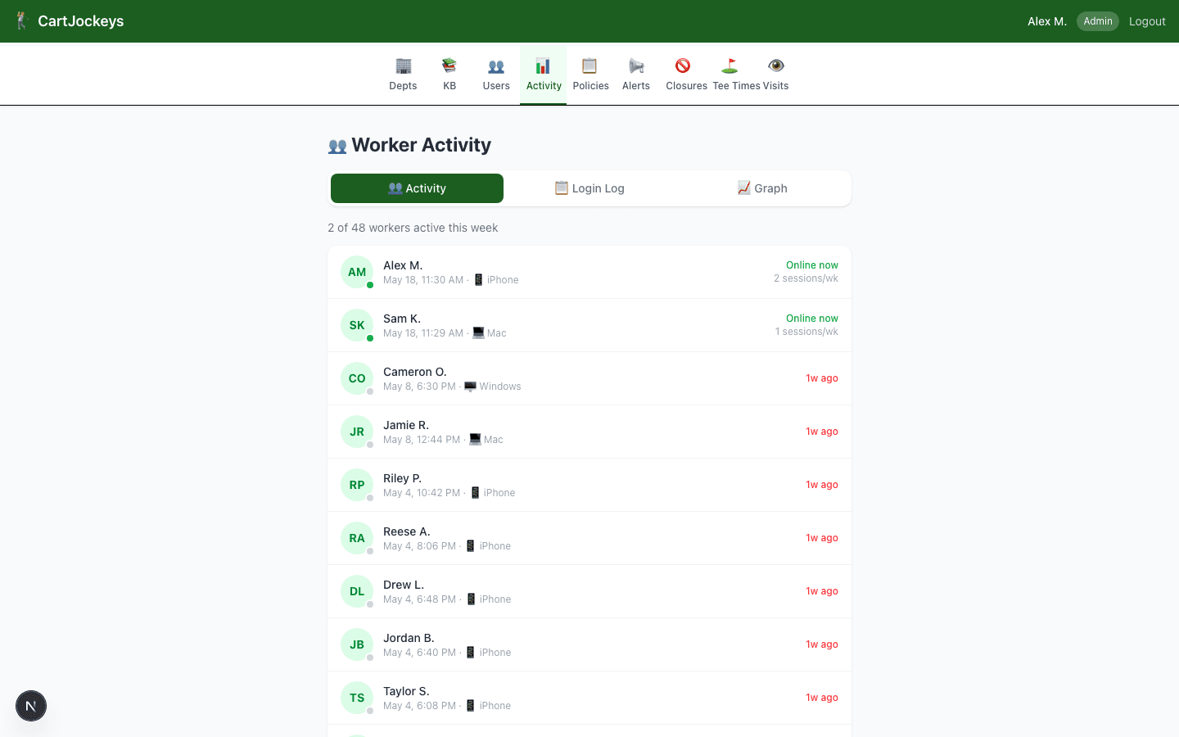Select the Cameron O. worker name
Screen dimensions: 1179x737
[415, 372]
